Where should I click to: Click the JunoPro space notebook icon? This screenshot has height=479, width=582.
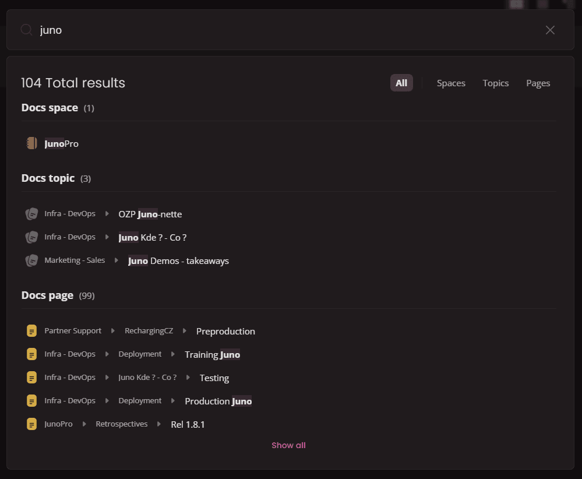31,143
